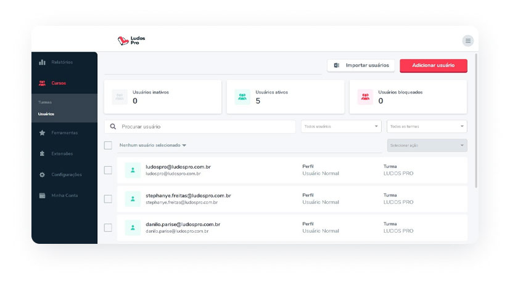Click avatar icon of stephanye.freitas user
This screenshot has width=510, height=282.
click(133, 199)
